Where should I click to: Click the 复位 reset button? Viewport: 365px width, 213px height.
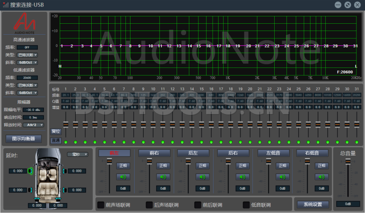pyautogui.click(x=56, y=131)
